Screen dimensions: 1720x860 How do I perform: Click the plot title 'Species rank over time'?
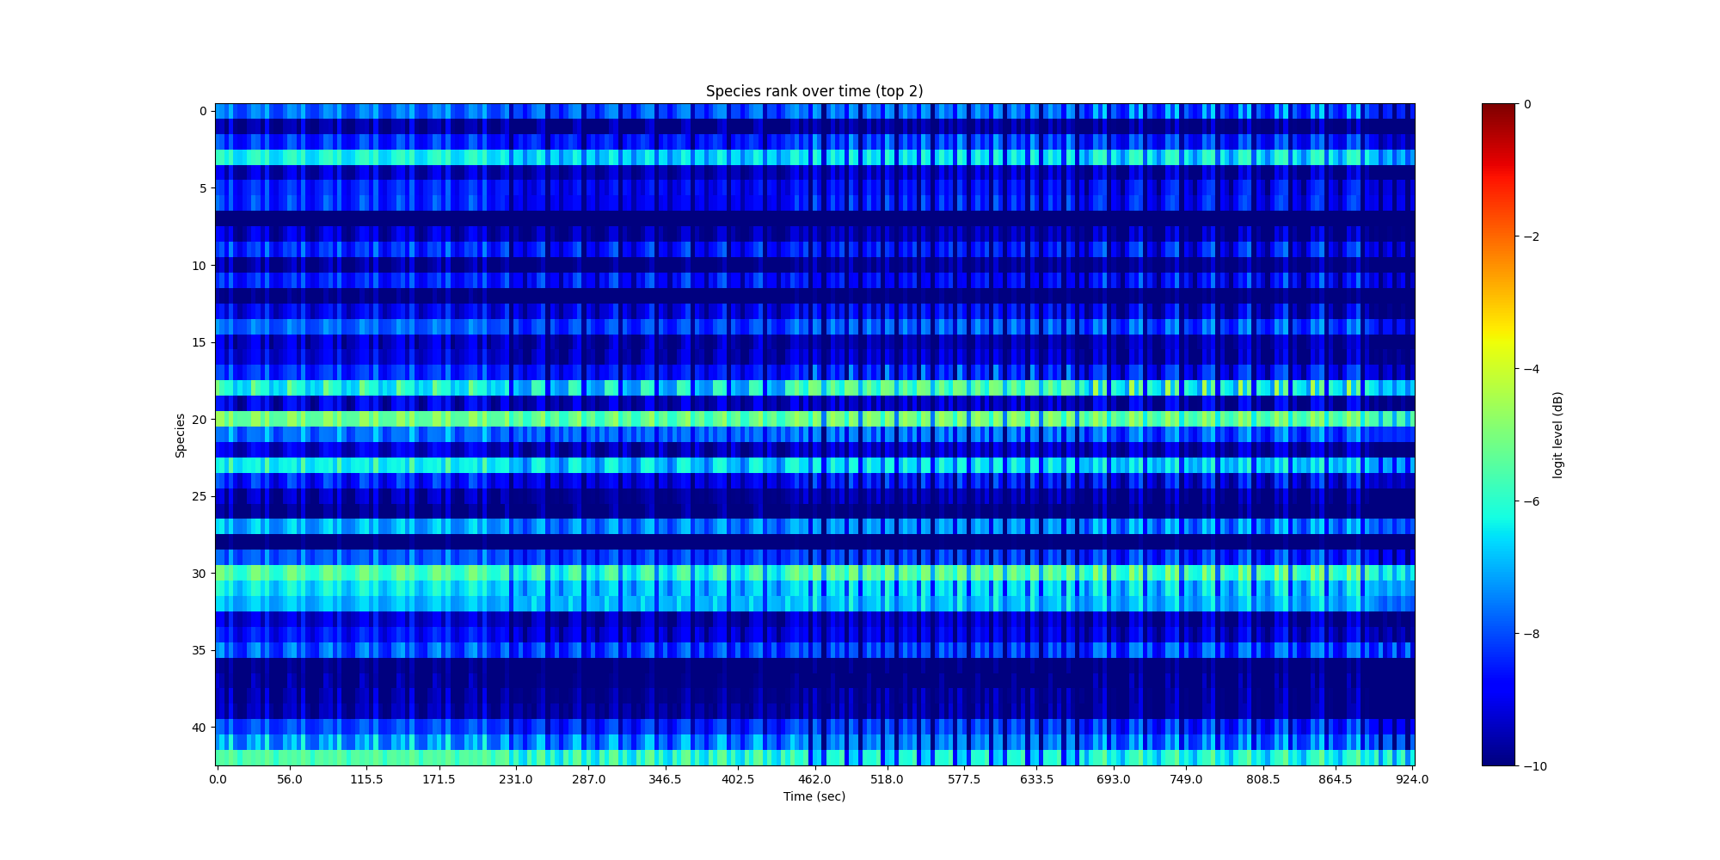(x=814, y=91)
